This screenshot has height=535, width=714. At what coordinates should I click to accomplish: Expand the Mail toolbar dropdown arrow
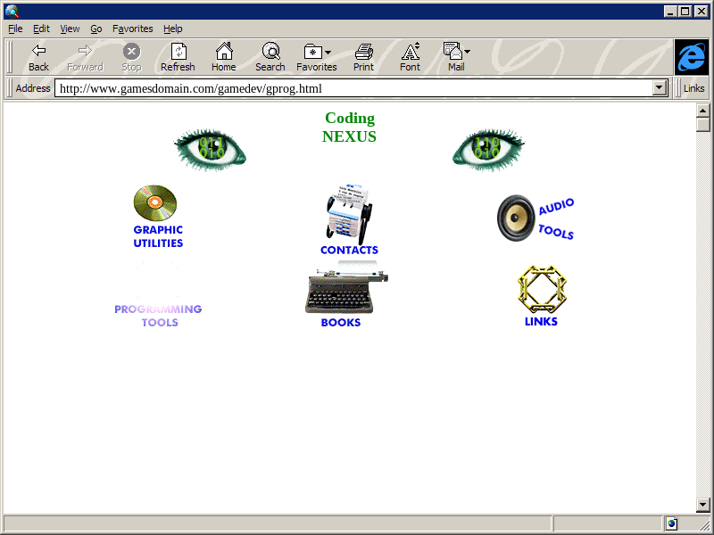click(467, 53)
